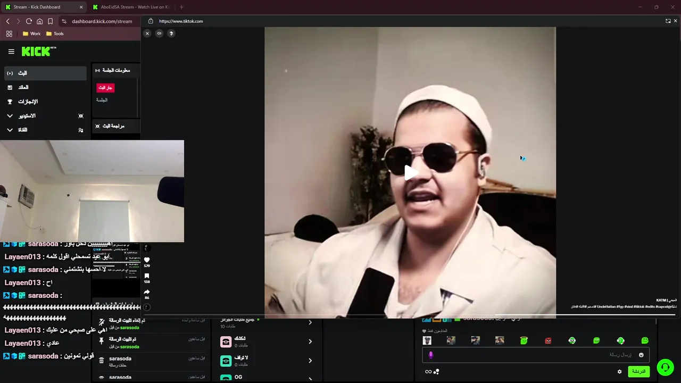The height and width of the screenshot is (383, 681).
Task: Switch to AboEidSA Stream browser tab
Action: pos(131,7)
